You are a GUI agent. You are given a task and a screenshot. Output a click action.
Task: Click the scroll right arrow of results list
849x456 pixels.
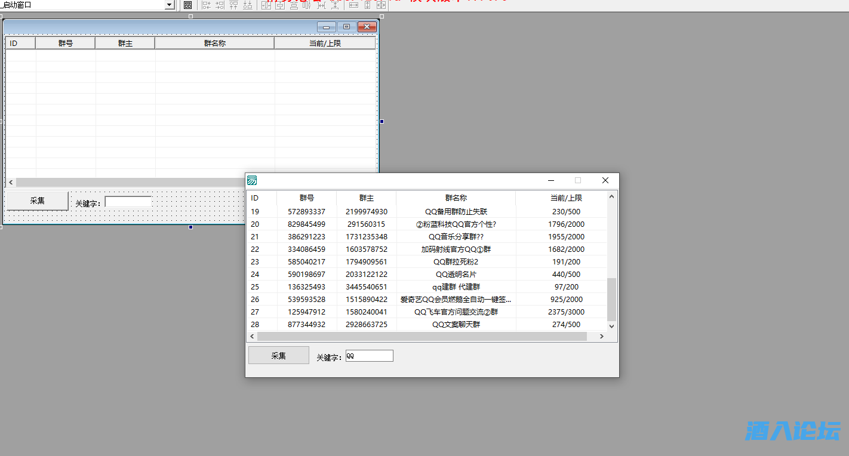coord(601,337)
